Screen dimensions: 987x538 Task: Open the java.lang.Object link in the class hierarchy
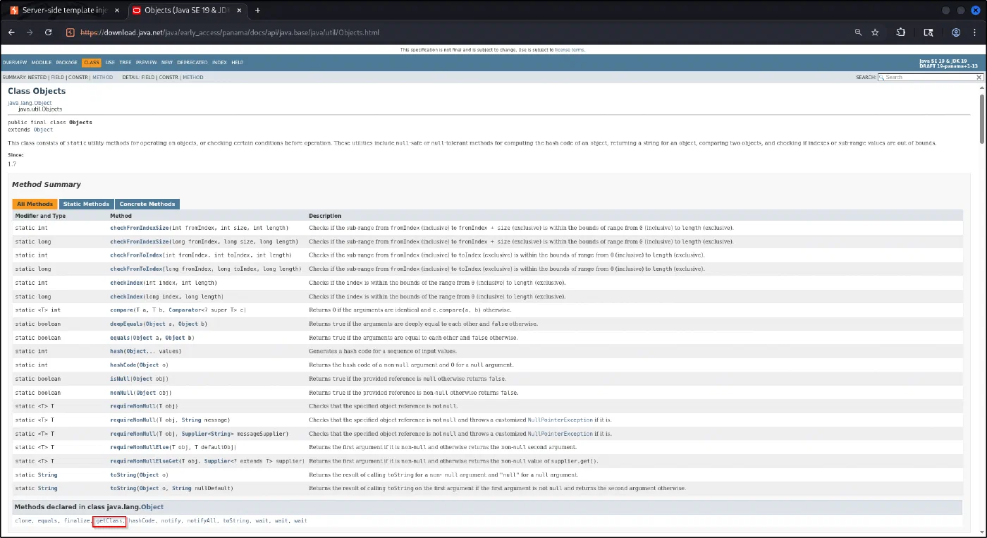coord(30,103)
